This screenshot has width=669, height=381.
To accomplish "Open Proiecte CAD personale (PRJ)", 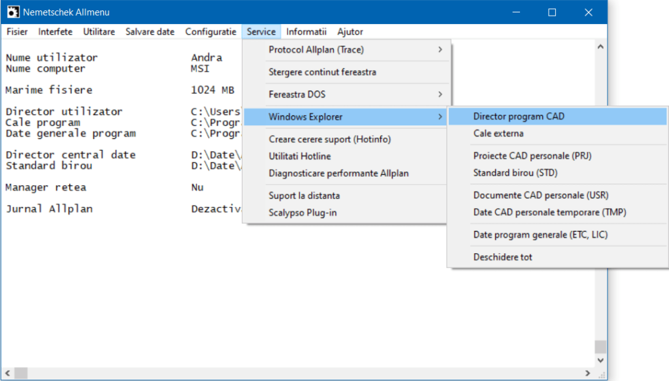I will click(558, 155).
